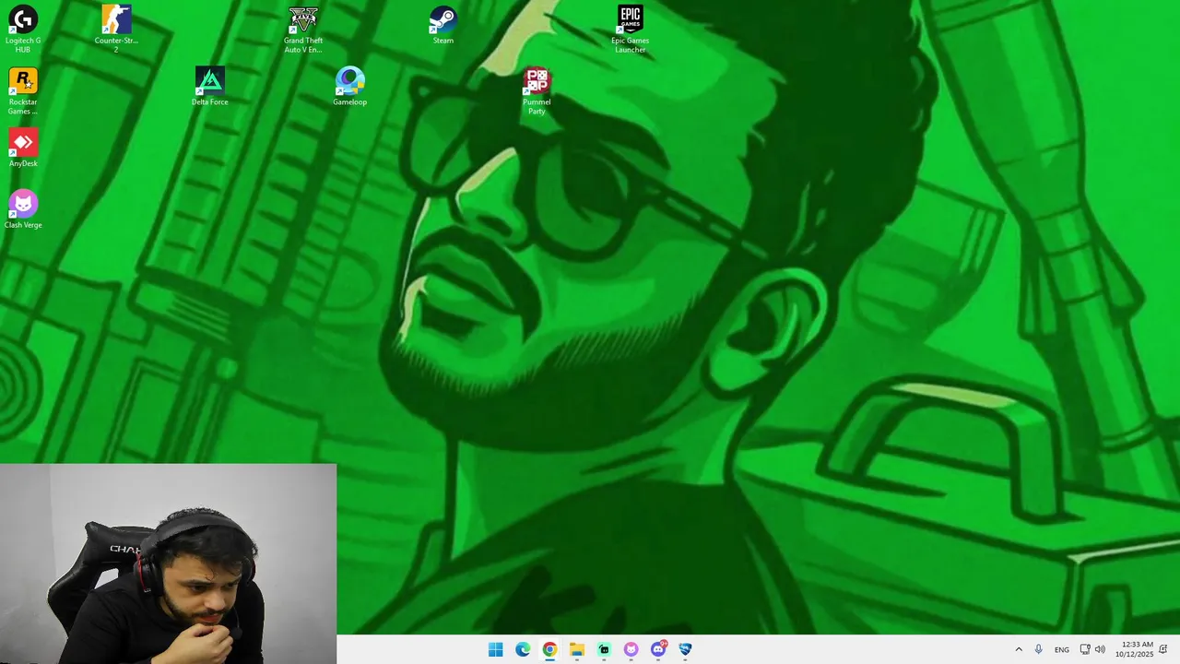Show hidden system tray icons

[1019, 649]
